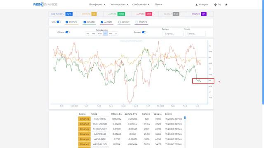Viewport: 264px width, 148px height.
Task: Click the Биржа filter input field
Action: [173, 34]
